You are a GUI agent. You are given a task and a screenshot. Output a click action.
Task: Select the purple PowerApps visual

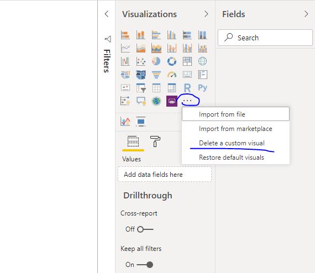pyautogui.click(x=172, y=101)
